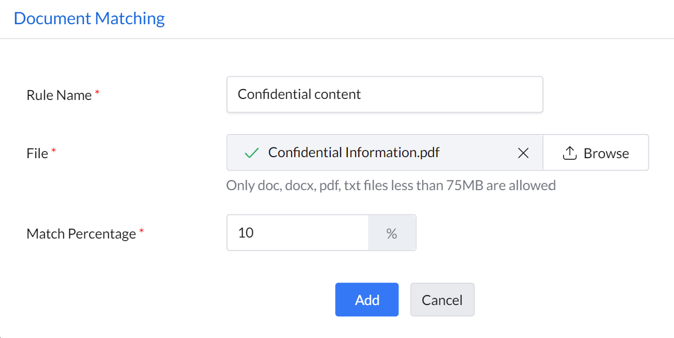The width and height of the screenshot is (674, 338).
Task: Click the Match Percentage label
Action: (x=81, y=234)
